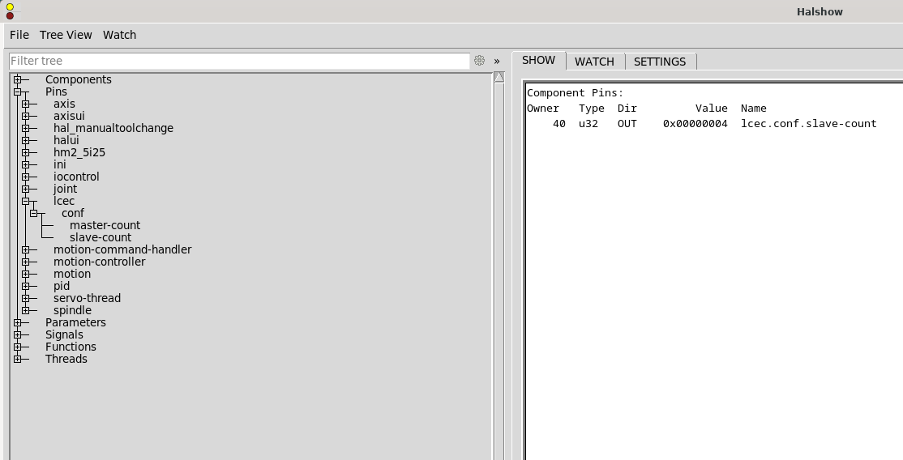This screenshot has width=903, height=460.
Task: Select the axis tree label
Action: point(64,104)
